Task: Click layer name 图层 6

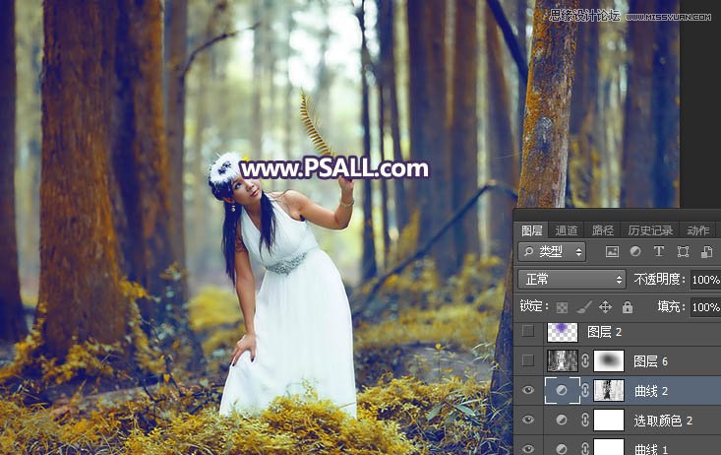Action: [x=650, y=361]
